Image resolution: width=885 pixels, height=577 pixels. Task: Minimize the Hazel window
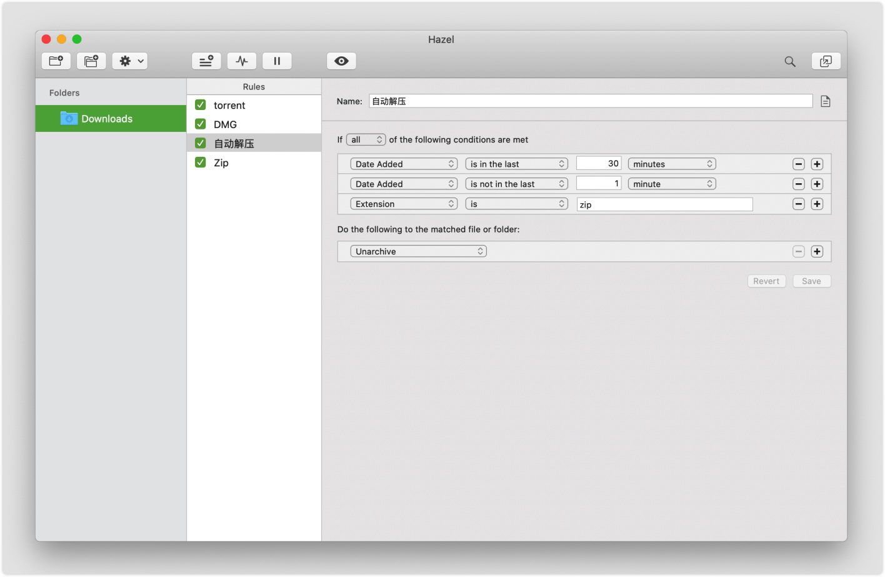pos(61,39)
